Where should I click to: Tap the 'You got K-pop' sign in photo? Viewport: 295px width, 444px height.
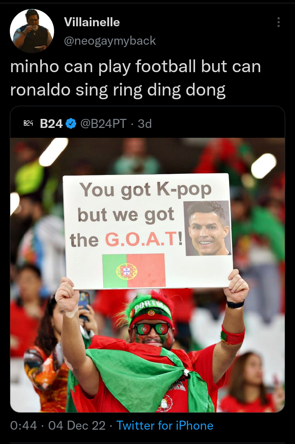pyautogui.click(x=147, y=231)
